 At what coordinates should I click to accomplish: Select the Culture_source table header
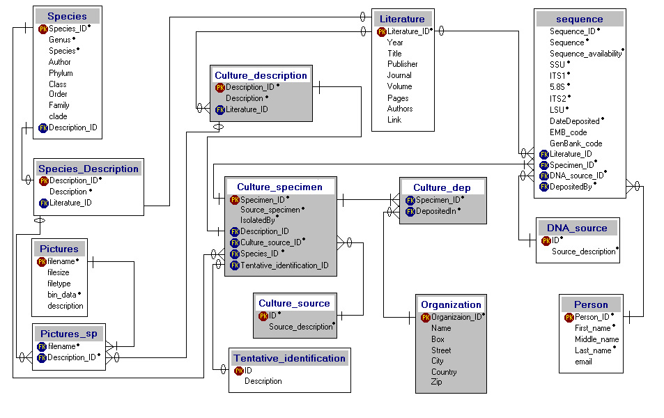pyautogui.click(x=294, y=303)
